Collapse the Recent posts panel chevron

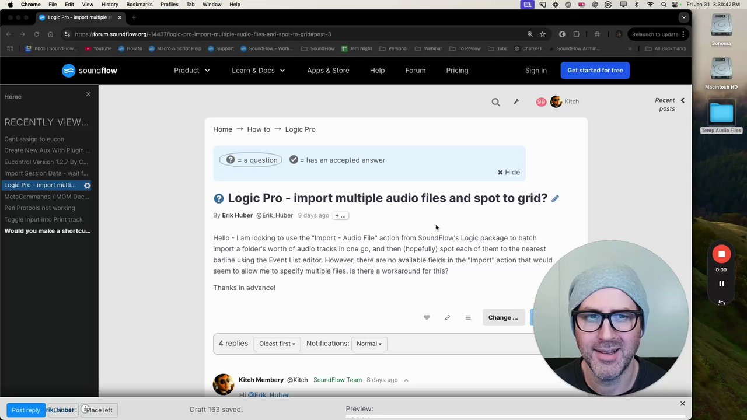tap(682, 101)
